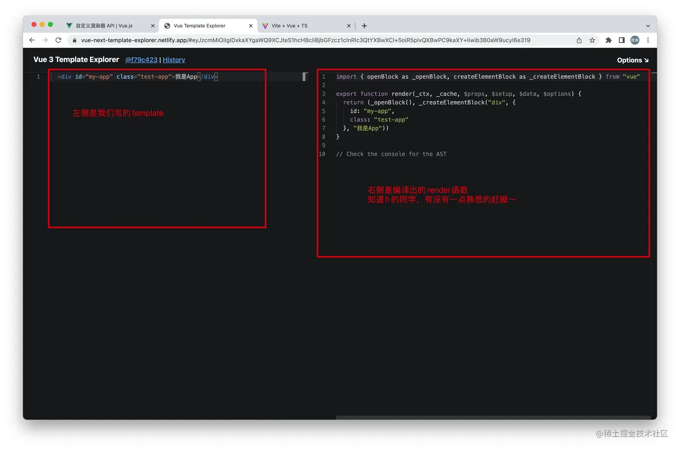This screenshot has height=450, width=680.
Task: Reload the Vue Template Explorer page
Action: pyautogui.click(x=58, y=40)
